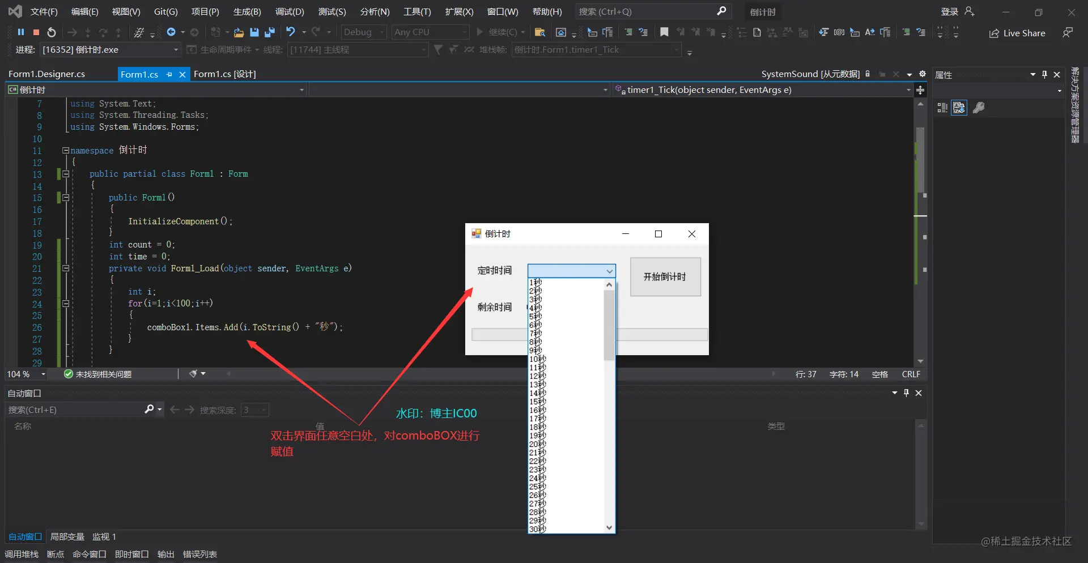Click Live Share button
This screenshot has height=563, width=1088.
click(1017, 33)
